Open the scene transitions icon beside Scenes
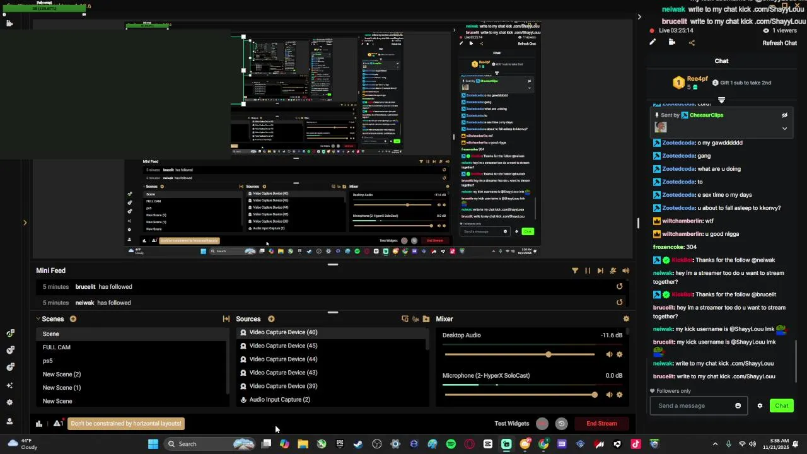 point(226,319)
